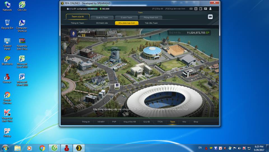Select Team in bottom menu
The height and width of the screenshot is (152, 269).
tap(173, 122)
